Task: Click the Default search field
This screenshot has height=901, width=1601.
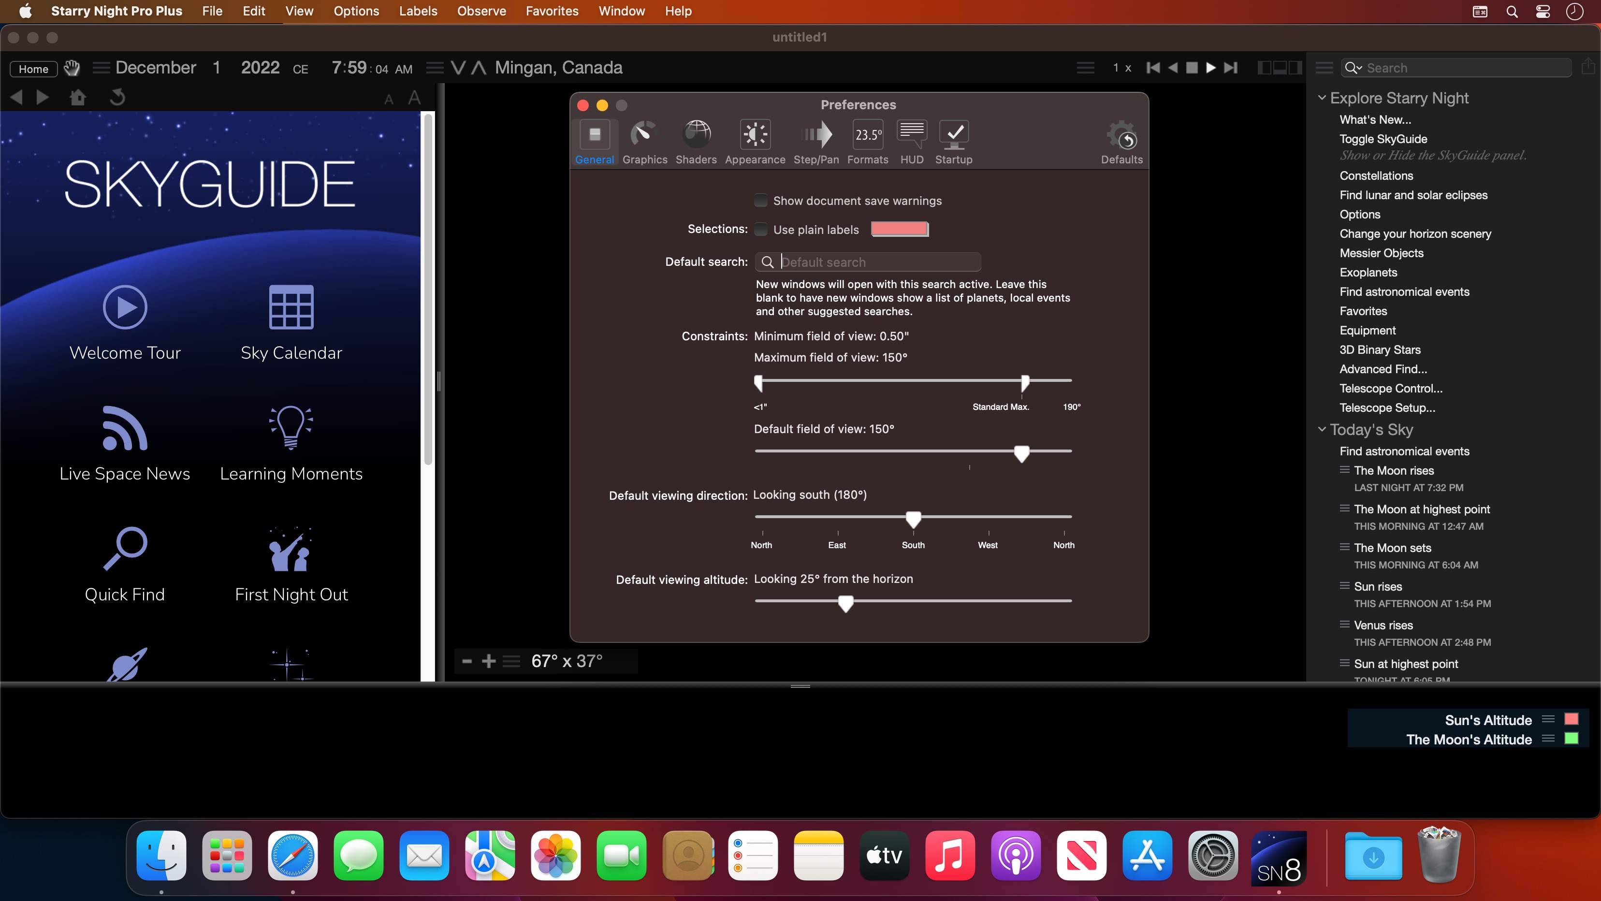Action: pos(868,262)
